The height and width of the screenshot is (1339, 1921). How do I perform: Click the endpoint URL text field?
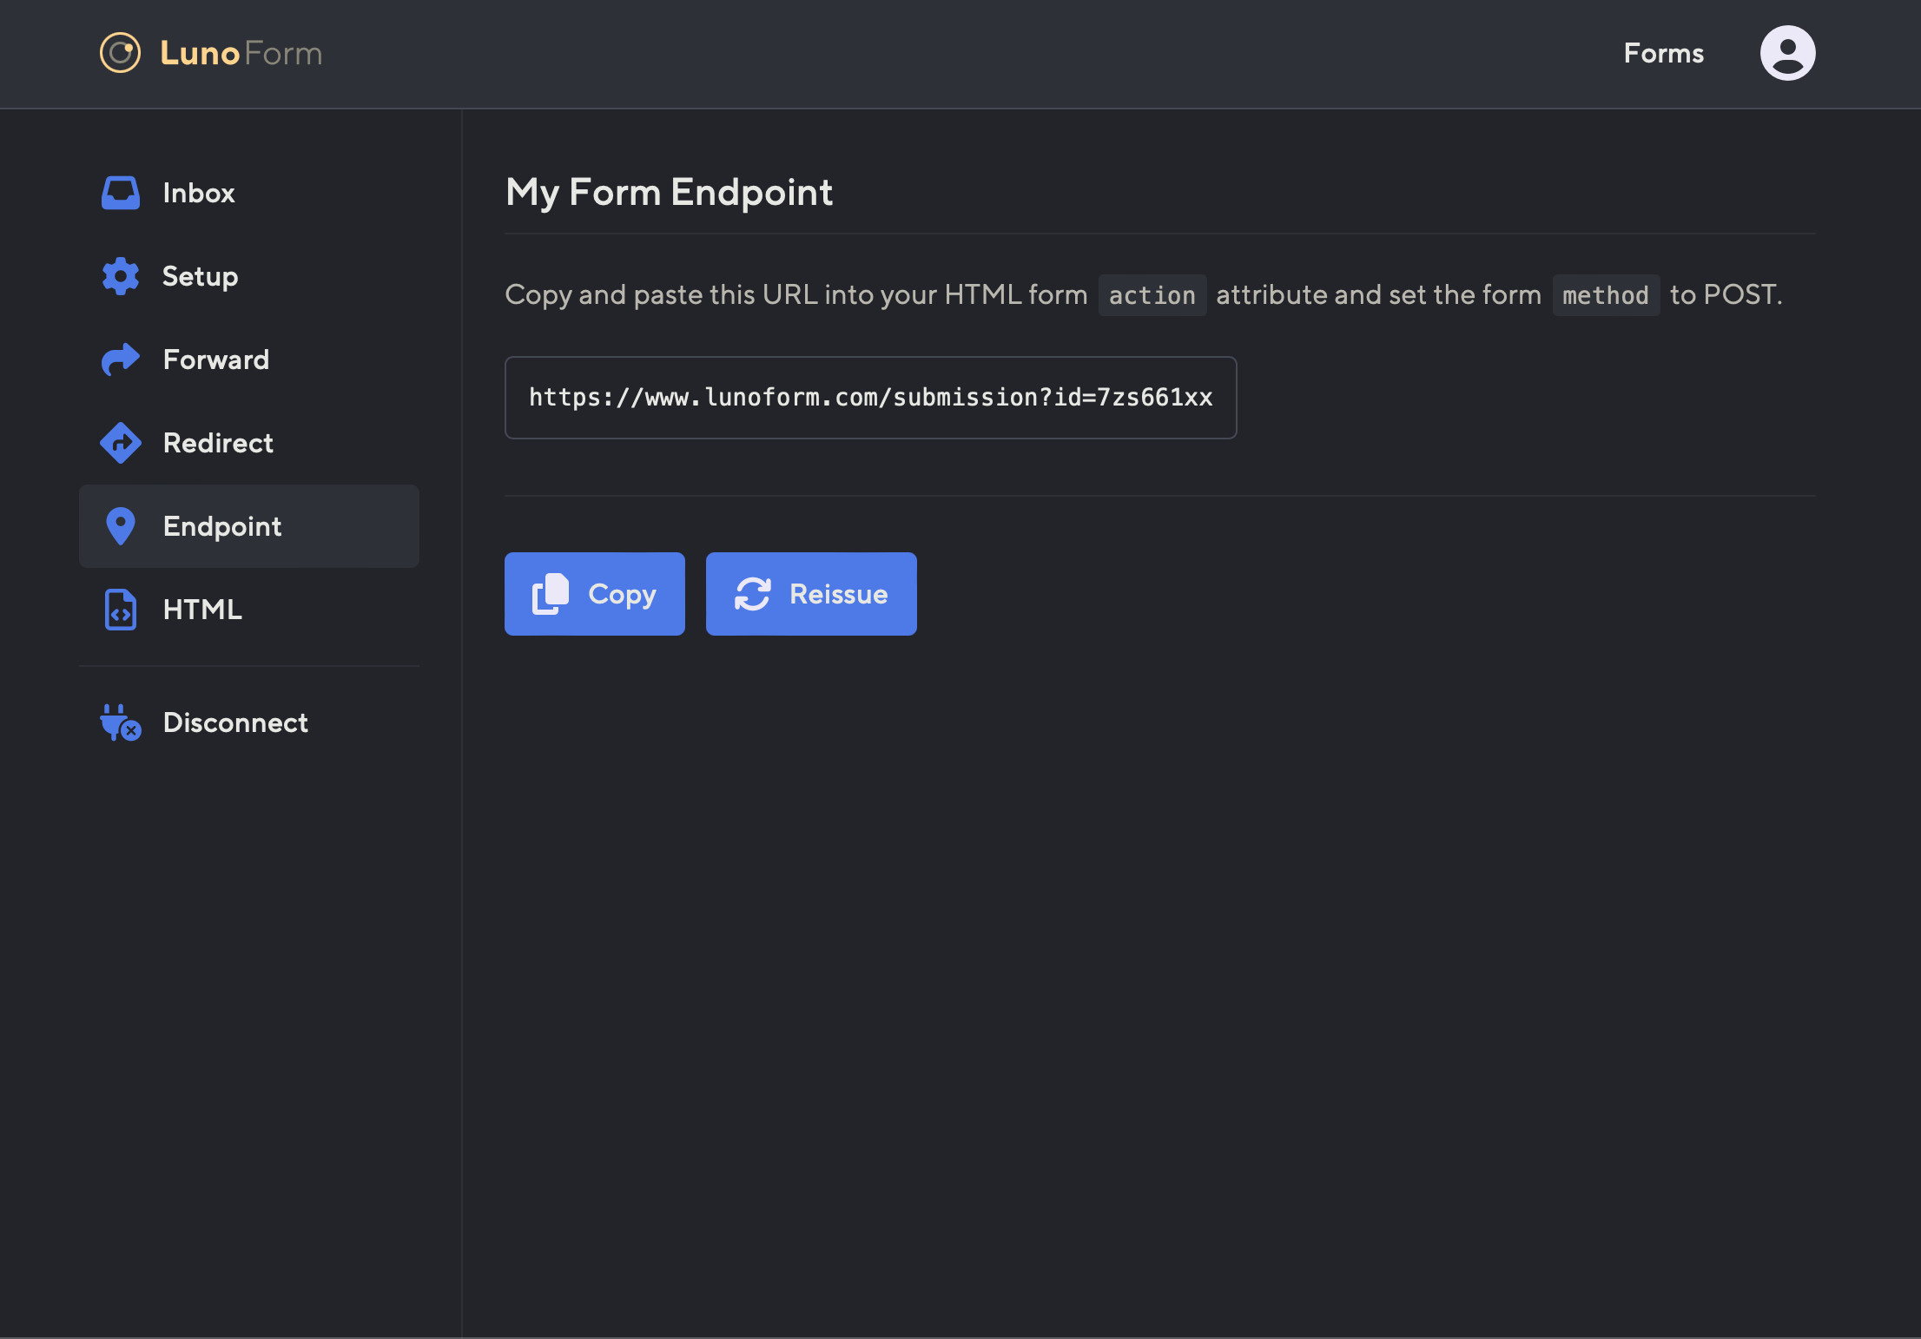870,398
